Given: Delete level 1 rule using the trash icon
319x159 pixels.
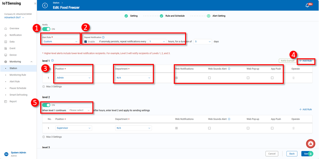Looking at the screenshot, I should (x=293, y=78).
